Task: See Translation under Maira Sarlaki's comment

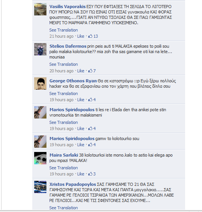Action: [63, 168]
